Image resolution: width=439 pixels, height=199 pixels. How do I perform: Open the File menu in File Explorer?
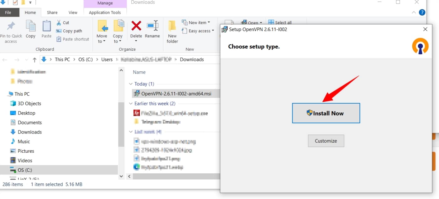click(8, 13)
